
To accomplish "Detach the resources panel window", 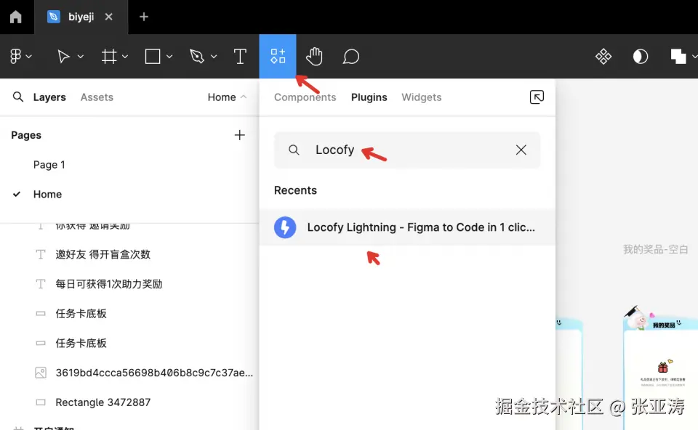I will pyautogui.click(x=537, y=97).
